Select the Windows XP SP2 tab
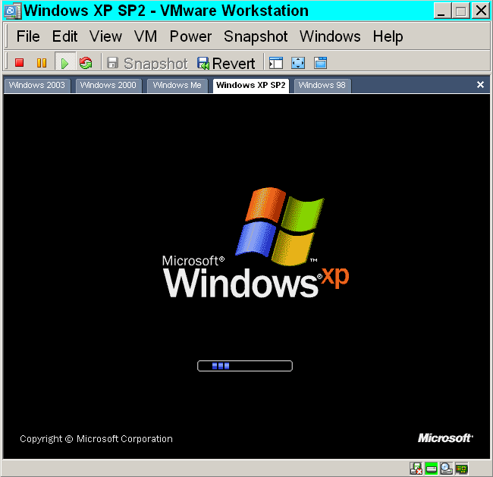Image resolution: width=493 pixels, height=477 pixels. pos(250,86)
